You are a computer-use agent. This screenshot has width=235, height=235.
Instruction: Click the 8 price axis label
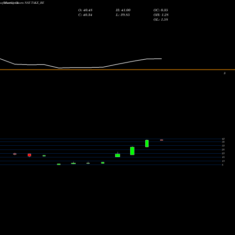[223, 165]
